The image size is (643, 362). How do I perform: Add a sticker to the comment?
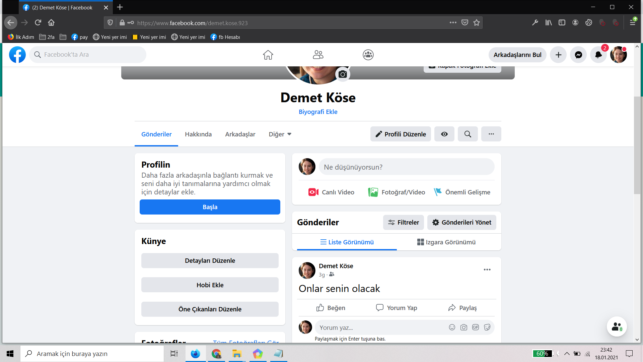point(487,327)
